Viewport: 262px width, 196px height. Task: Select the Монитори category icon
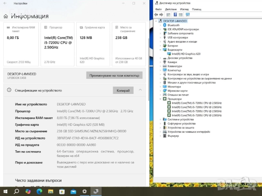click(x=165, y=87)
